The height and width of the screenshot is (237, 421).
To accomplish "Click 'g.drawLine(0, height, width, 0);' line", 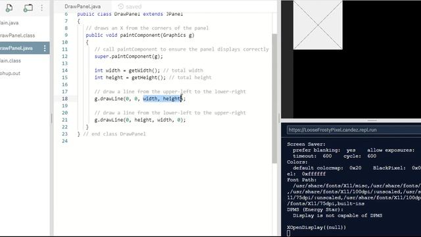I will (140, 120).
